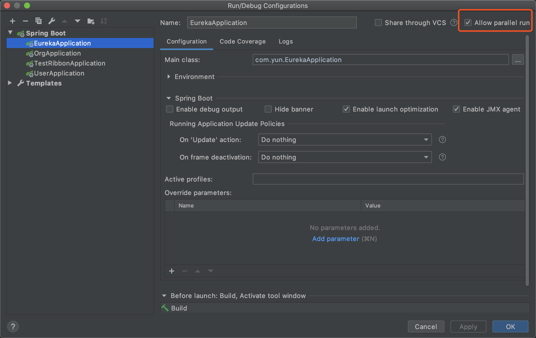Click the edit templates wrench icon
Viewport: 536px width, 338px height.
click(52, 21)
